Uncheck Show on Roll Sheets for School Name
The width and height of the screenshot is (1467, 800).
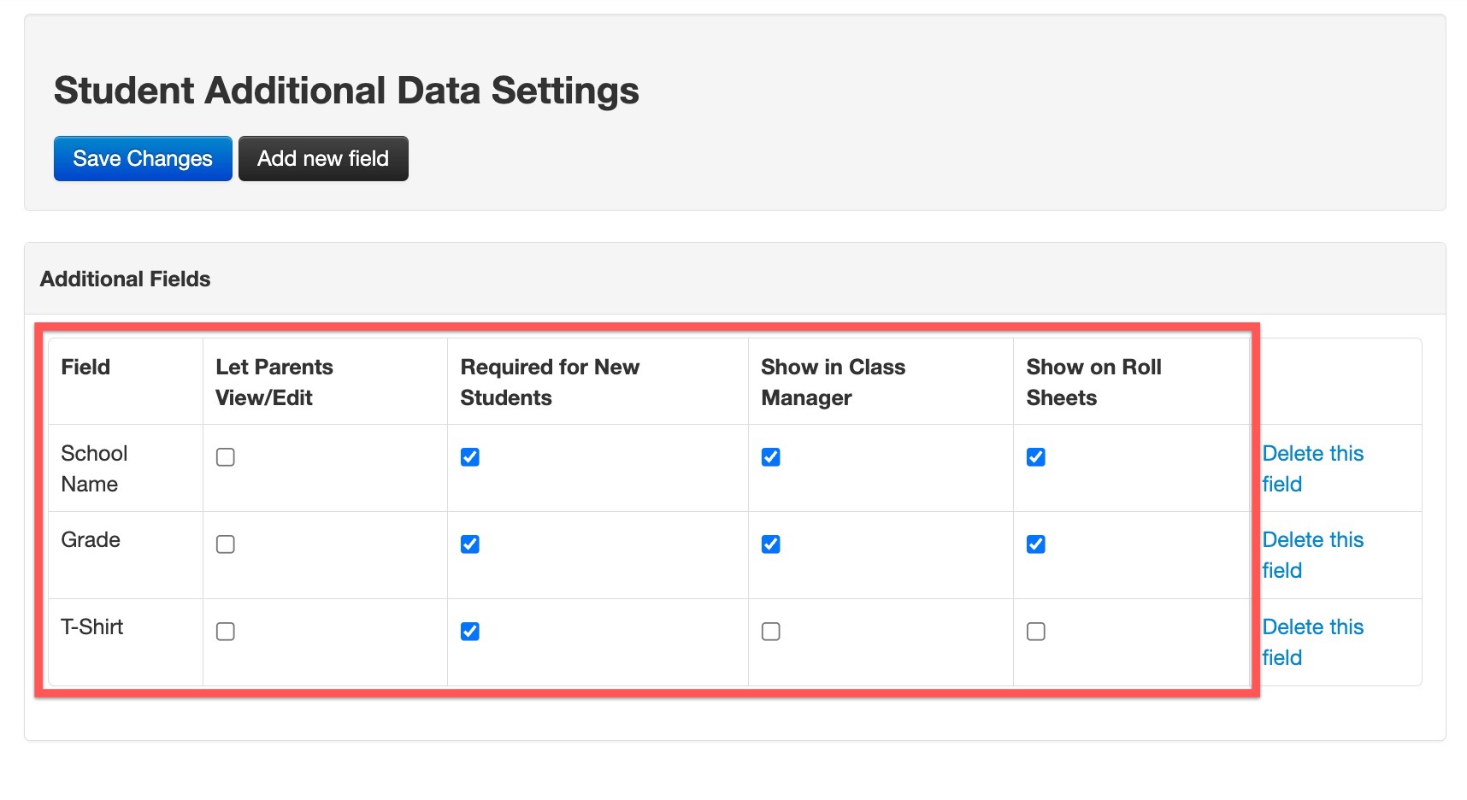pos(1036,457)
